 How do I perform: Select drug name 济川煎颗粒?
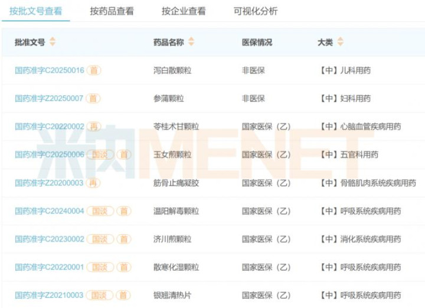(x=172, y=239)
